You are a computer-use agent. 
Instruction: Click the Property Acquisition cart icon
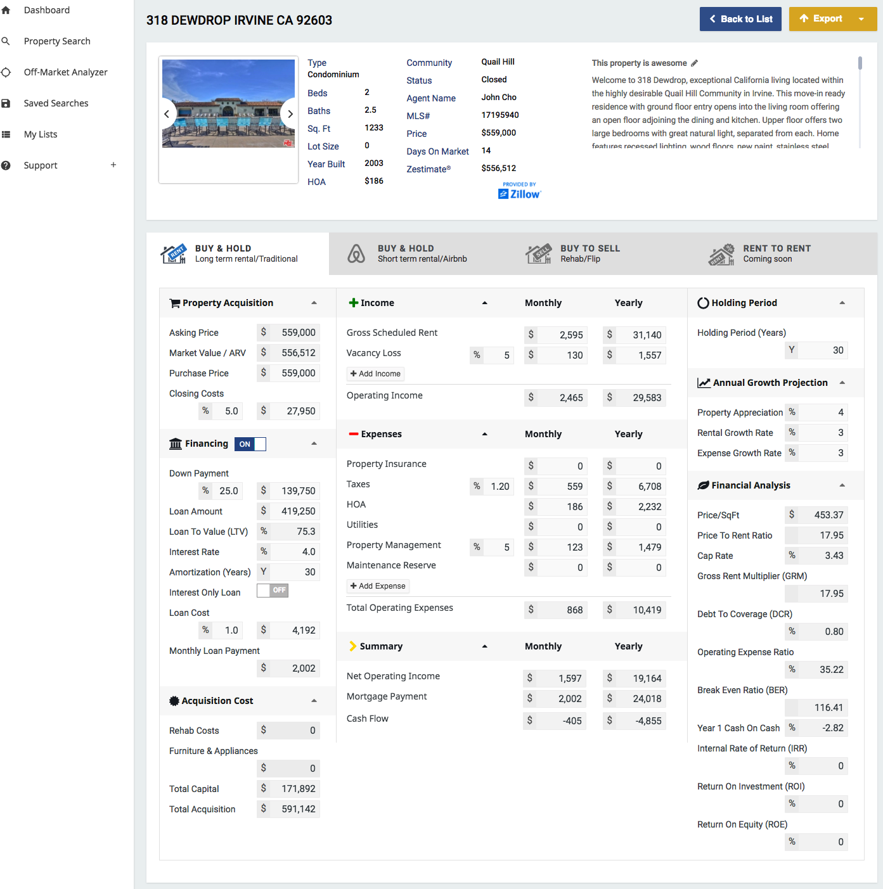pyautogui.click(x=175, y=304)
